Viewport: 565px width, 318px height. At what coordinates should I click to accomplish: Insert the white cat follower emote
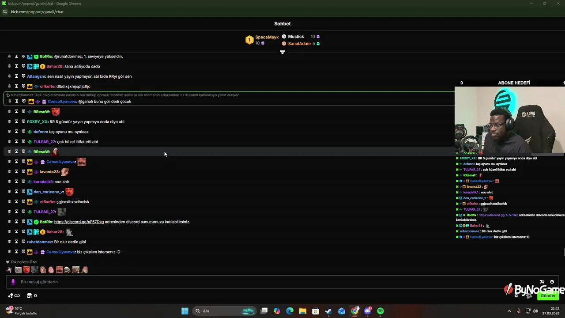click(x=18, y=269)
